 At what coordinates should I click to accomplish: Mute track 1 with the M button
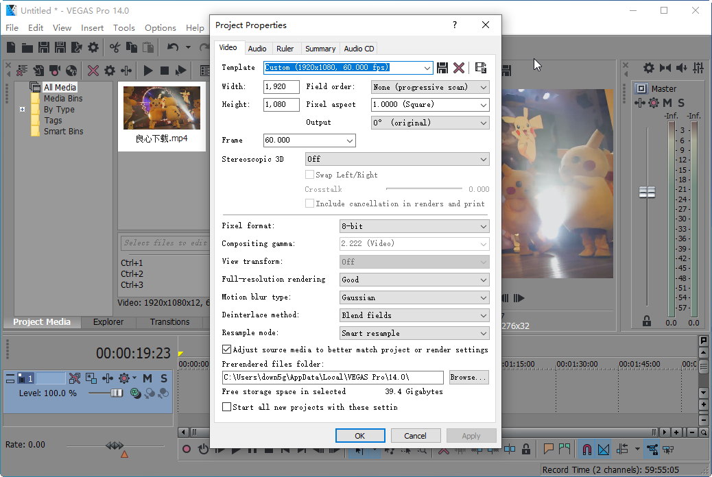click(x=147, y=378)
